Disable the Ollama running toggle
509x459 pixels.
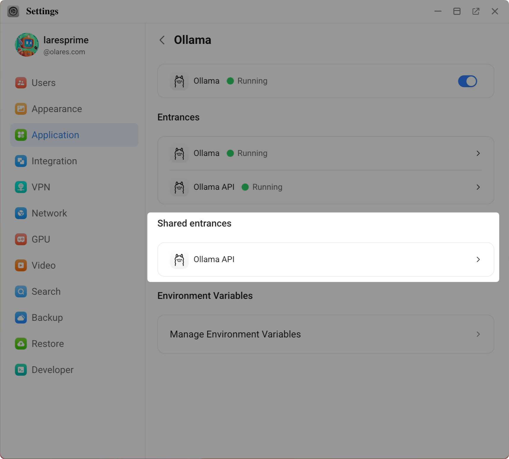(467, 81)
